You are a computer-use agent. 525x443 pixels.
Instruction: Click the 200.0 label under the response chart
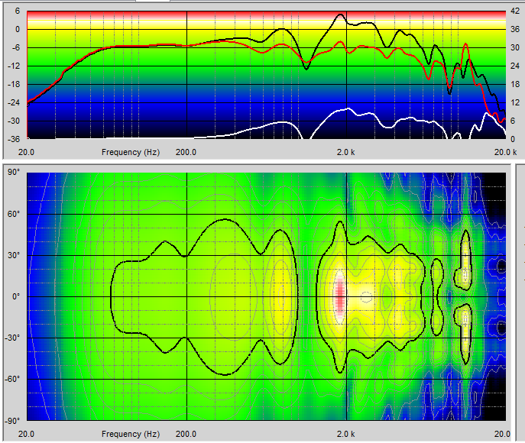(x=186, y=152)
